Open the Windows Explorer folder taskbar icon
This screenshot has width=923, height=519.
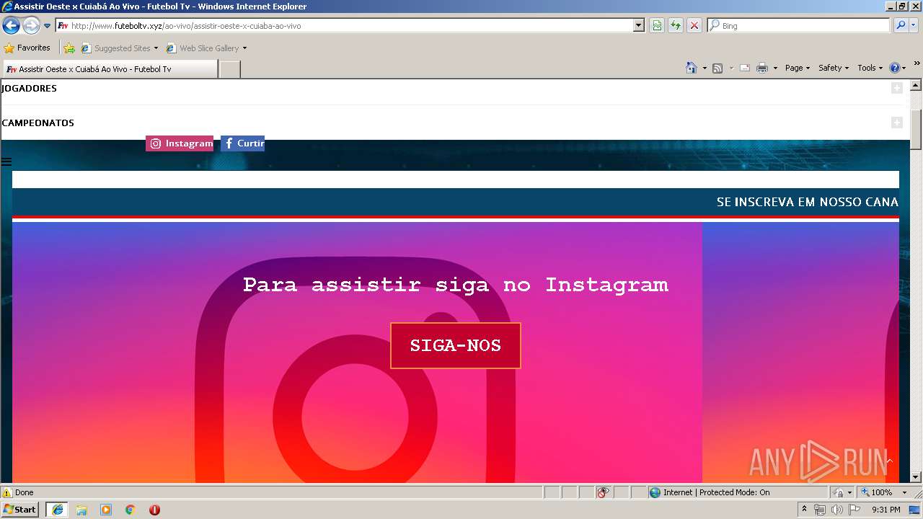coord(81,510)
